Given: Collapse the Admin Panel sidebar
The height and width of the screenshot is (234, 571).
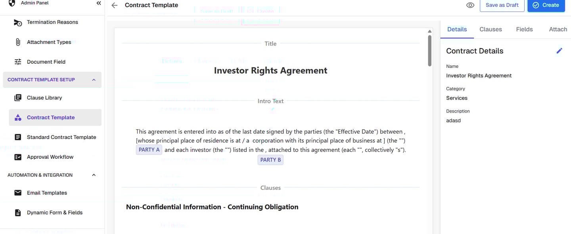Looking at the screenshot, I should click(x=99, y=3).
